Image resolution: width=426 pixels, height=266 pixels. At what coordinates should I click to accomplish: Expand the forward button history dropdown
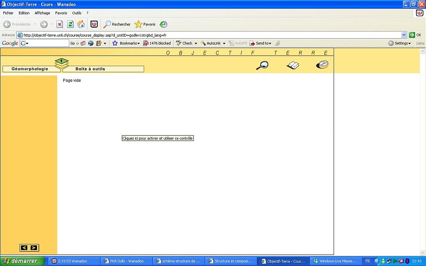(52, 24)
